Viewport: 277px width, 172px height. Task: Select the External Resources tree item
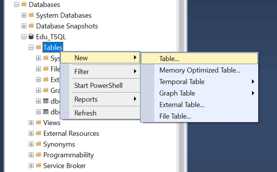tap(71, 134)
